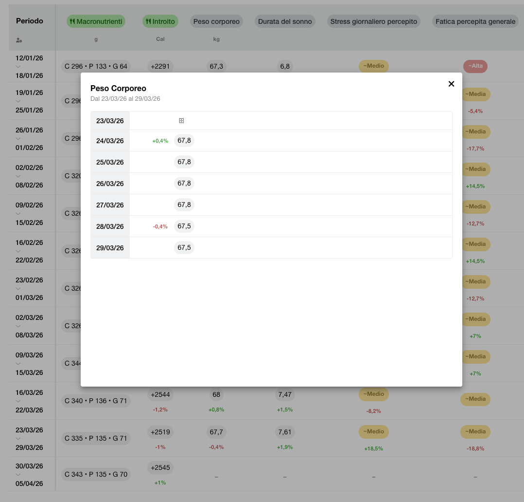This screenshot has height=502, width=524.
Task: Click sleep duration value 6,8
Action: click(285, 66)
